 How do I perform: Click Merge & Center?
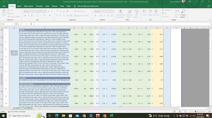[x=82, y=16]
